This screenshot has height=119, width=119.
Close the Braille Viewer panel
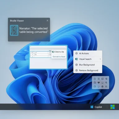coord(47,20)
